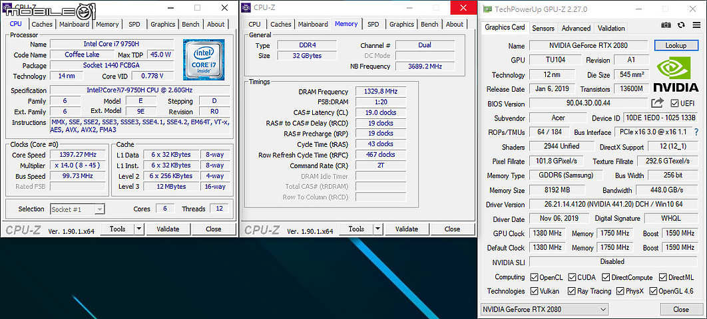The width and height of the screenshot is (707, 319).
Task: Toggle the DirectCompute checkbox
Action: 606,277
